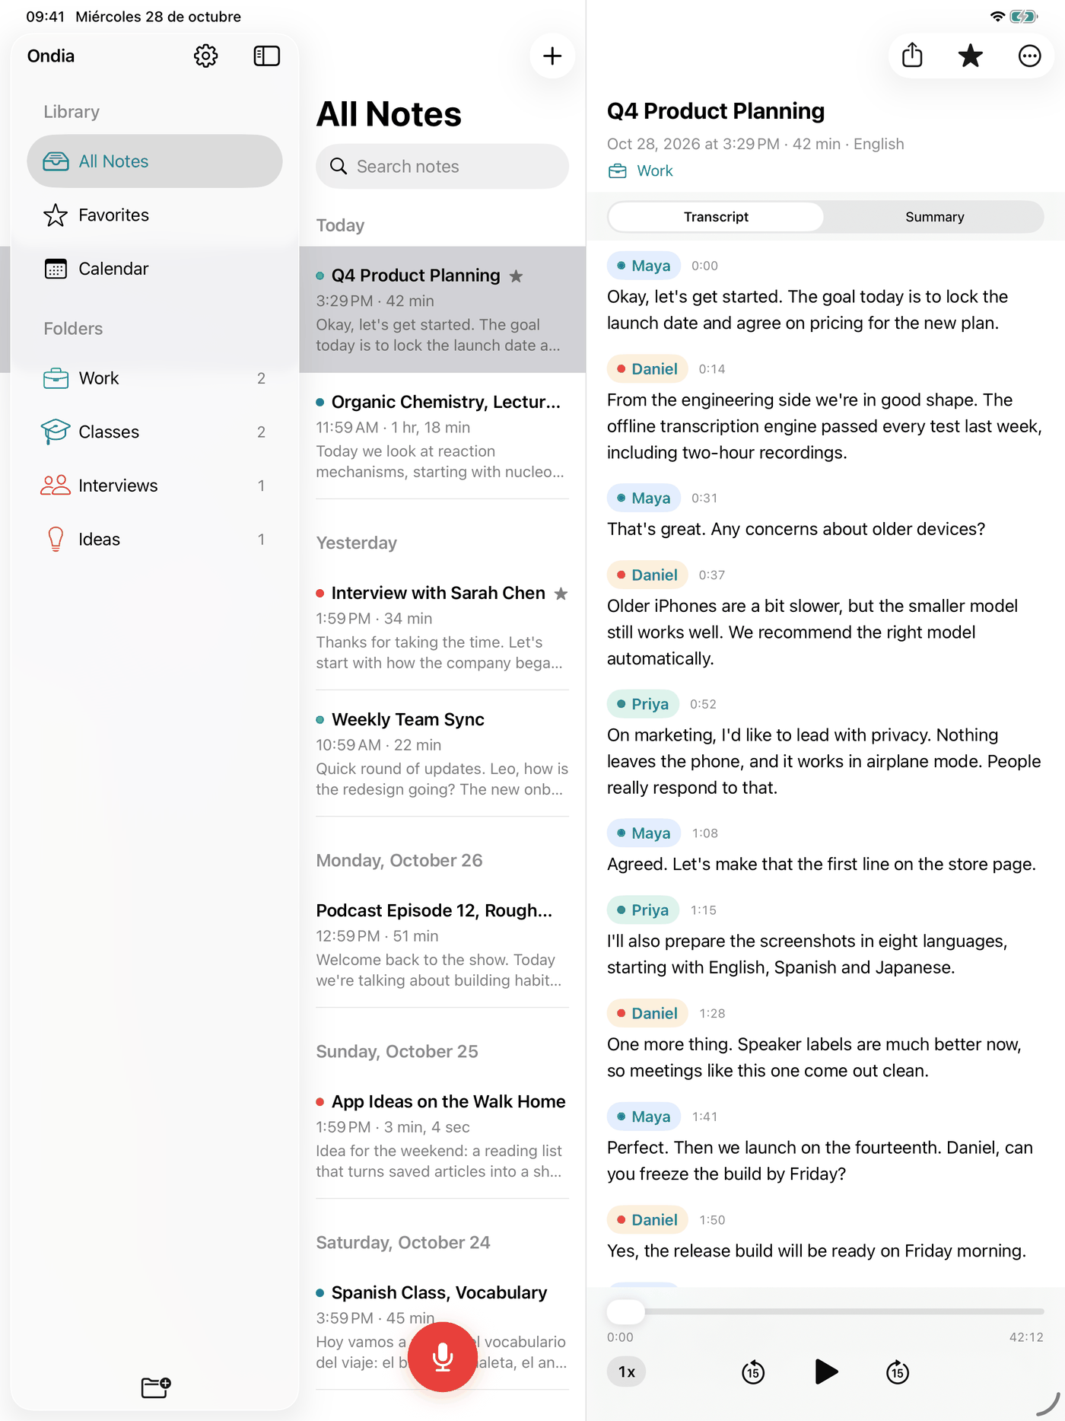The image size is (1065, 1421).
Task: Create a new note with plus button
Action: click(x=552, y=56)
